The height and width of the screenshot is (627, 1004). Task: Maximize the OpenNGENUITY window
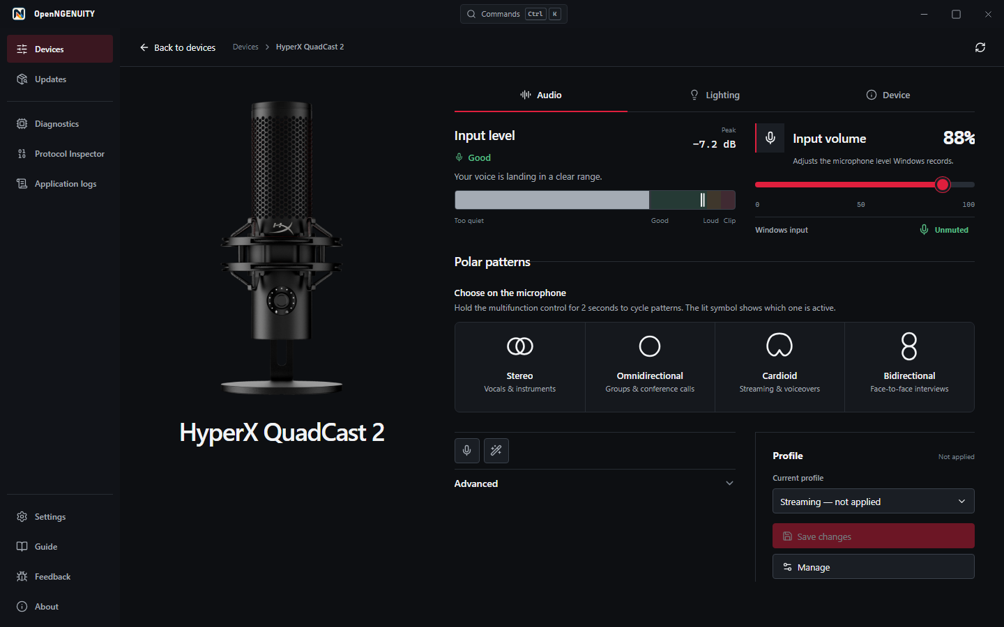click(957, 14)
